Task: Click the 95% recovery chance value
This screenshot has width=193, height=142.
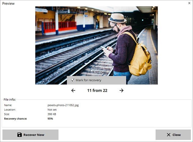Action: click(50, 119)
